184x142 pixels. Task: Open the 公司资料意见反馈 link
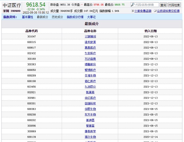(168, 11)
